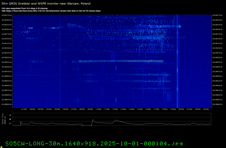The width and height of the screenshot is (226, 148).
Task: Click 10140275 Hz on the left frequency axis
Action: (x=6, y=15)
